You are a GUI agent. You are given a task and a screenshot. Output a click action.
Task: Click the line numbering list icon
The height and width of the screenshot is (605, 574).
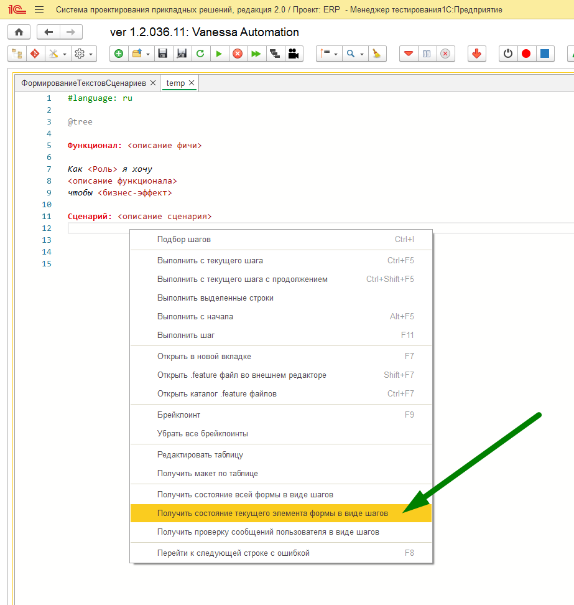pyautogui.click(x=325, y=54)
